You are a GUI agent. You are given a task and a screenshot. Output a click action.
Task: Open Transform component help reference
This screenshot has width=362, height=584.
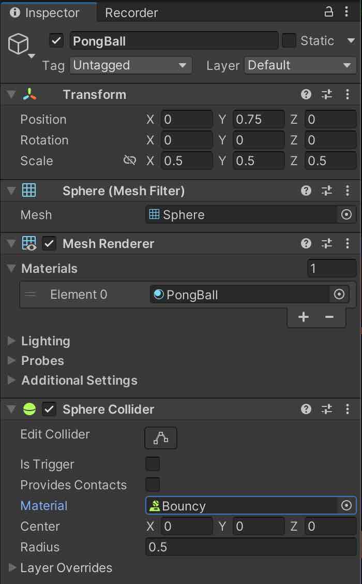pos(306,94)
